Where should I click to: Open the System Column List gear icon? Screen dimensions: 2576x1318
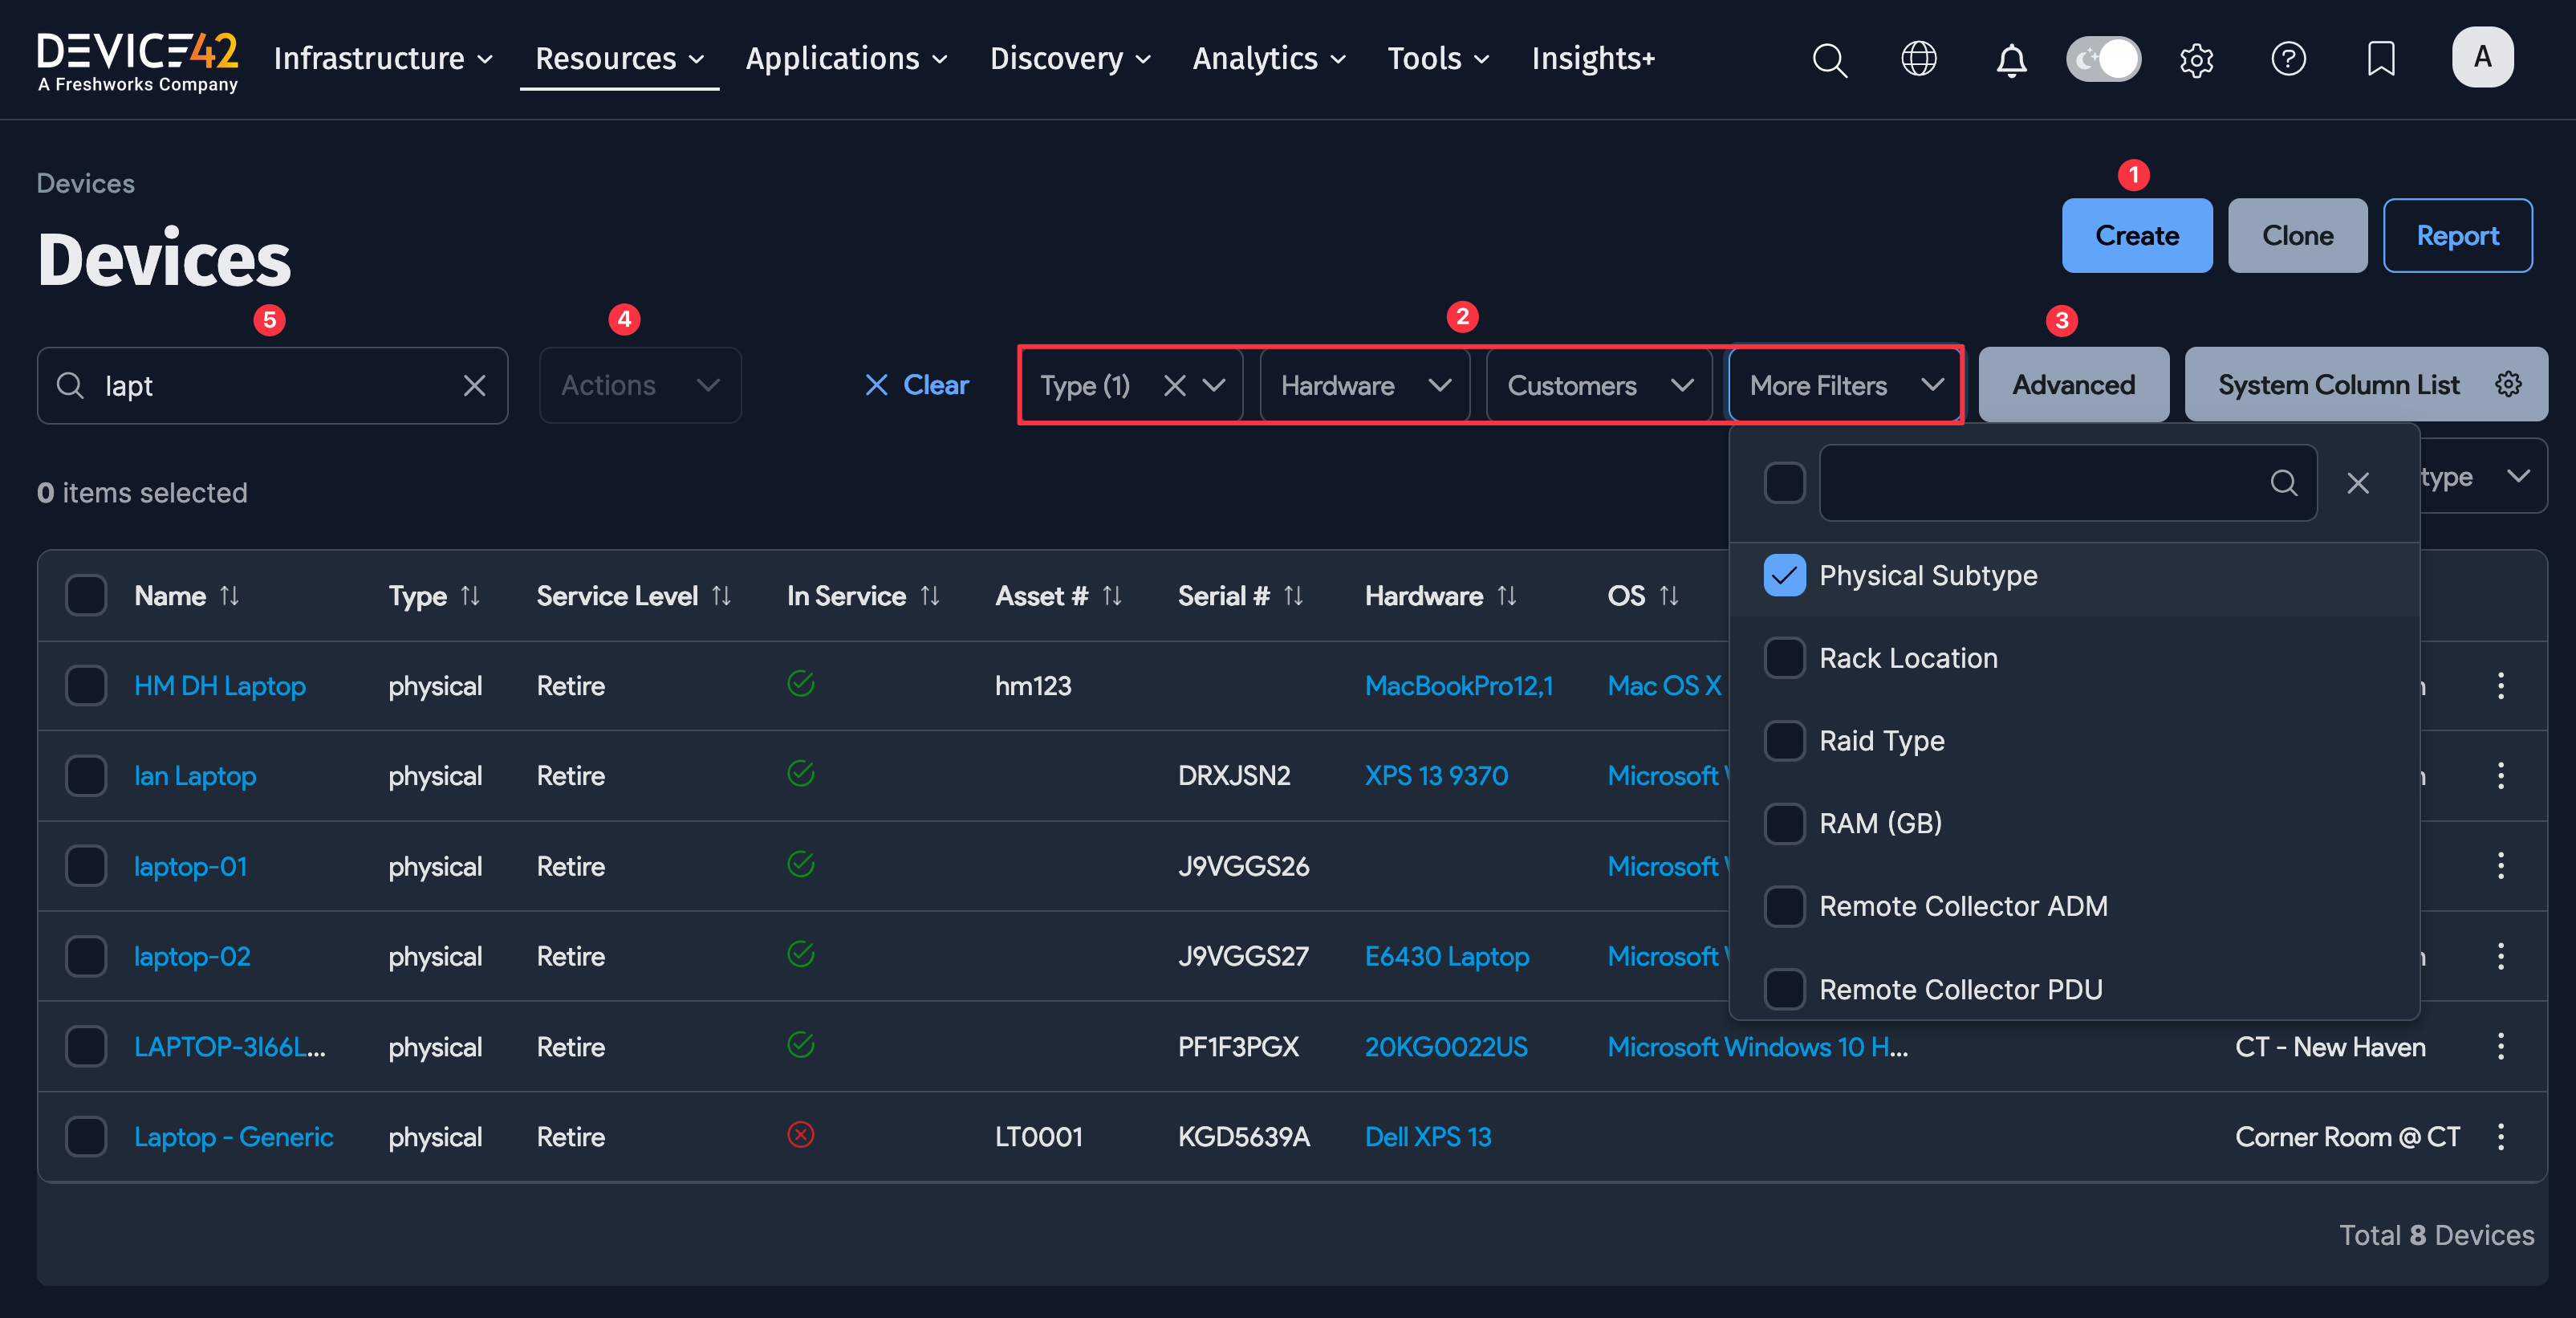click(2508, 384)
